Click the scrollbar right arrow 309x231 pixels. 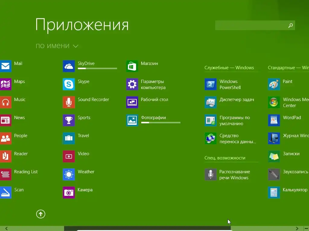coord(297,229)
